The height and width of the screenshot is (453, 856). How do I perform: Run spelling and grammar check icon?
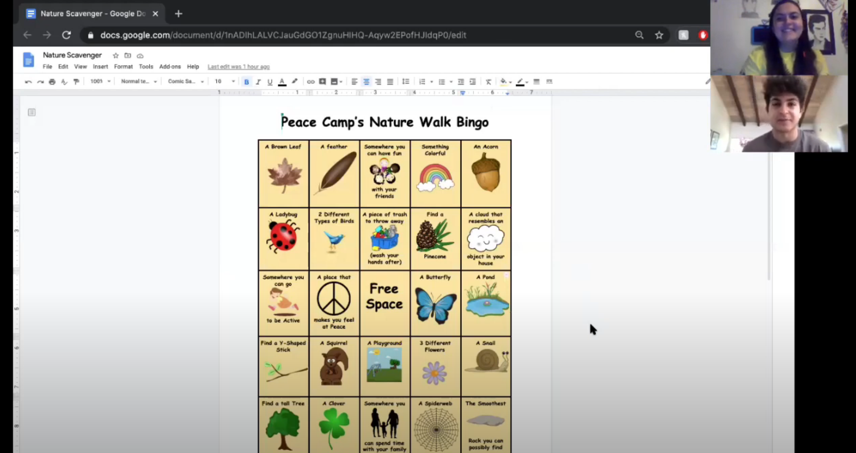64,82
